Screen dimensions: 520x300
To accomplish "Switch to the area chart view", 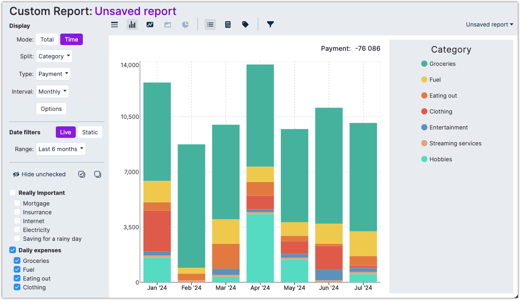I will pyautogui.click(x=167, y=24).
